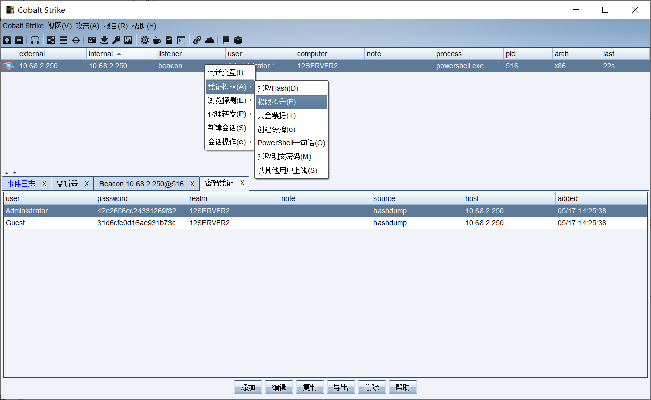
Task: Select 抓取Hash(D) in submenu
Action: point(291,88)
